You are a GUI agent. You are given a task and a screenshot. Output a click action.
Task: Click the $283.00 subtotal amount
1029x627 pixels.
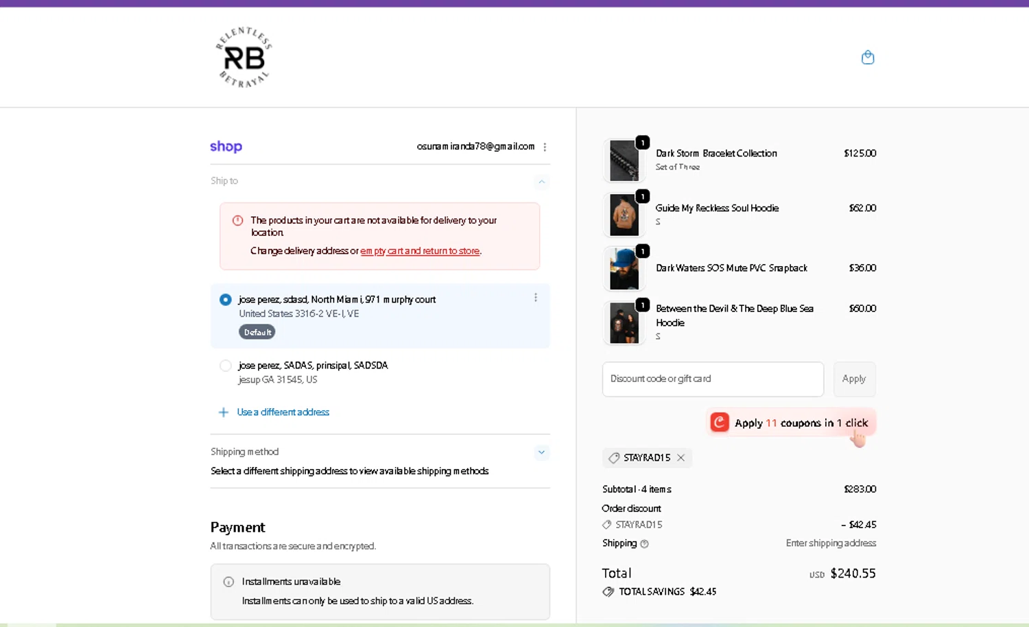coord(860,489)
